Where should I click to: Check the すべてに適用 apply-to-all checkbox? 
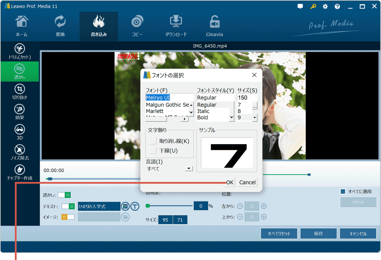coord(343,192)
